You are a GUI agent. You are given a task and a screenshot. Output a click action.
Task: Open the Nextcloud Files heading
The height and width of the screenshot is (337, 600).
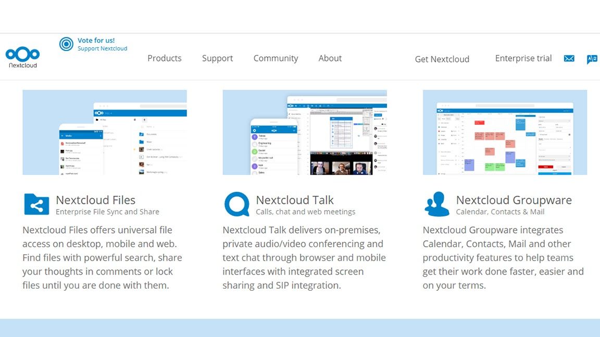(x=96, y=200)
